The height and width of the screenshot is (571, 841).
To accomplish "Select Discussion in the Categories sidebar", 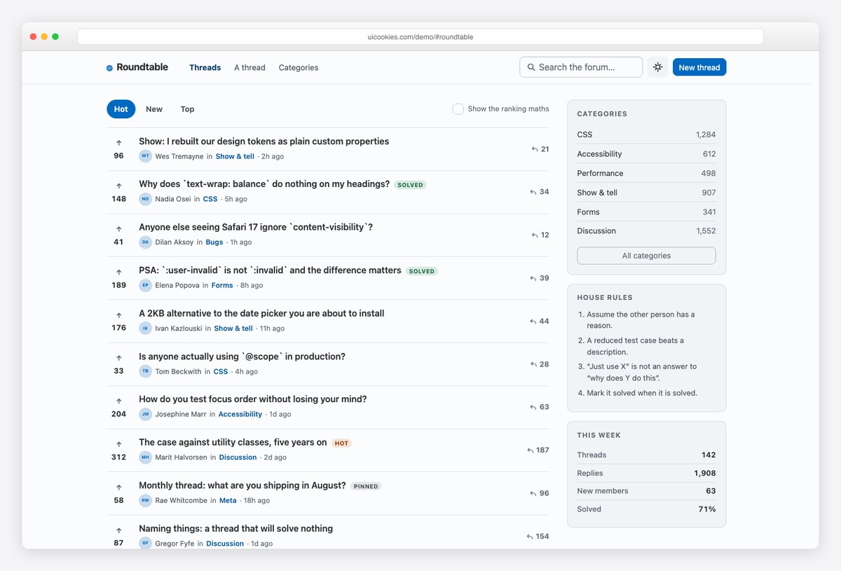I will (x=646, y=231).
